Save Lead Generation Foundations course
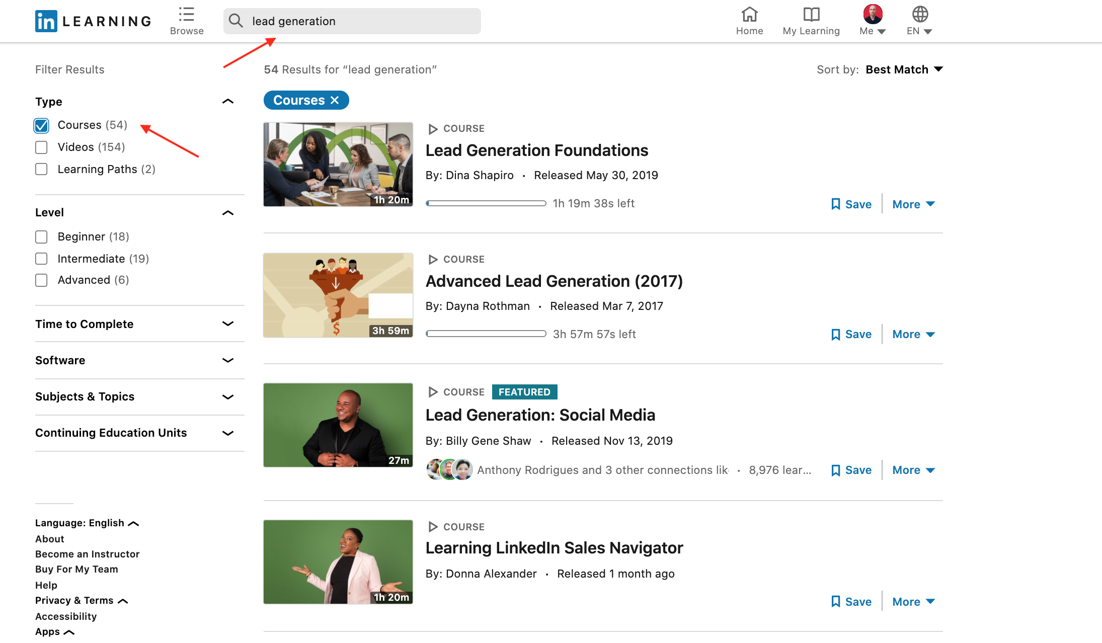Image resolution: width=1102 pixels, height=643 pixels. point(851,204)
